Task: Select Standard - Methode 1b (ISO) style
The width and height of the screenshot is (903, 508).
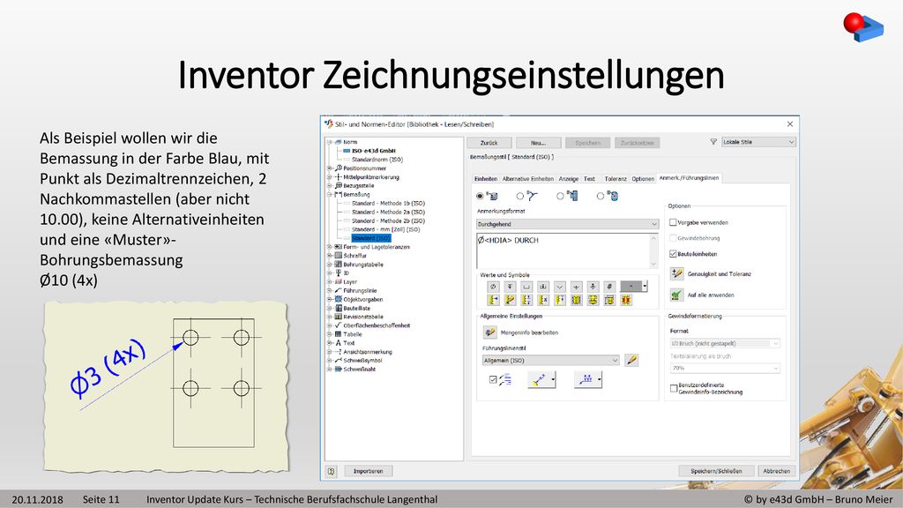Action: tap(388, 204)
